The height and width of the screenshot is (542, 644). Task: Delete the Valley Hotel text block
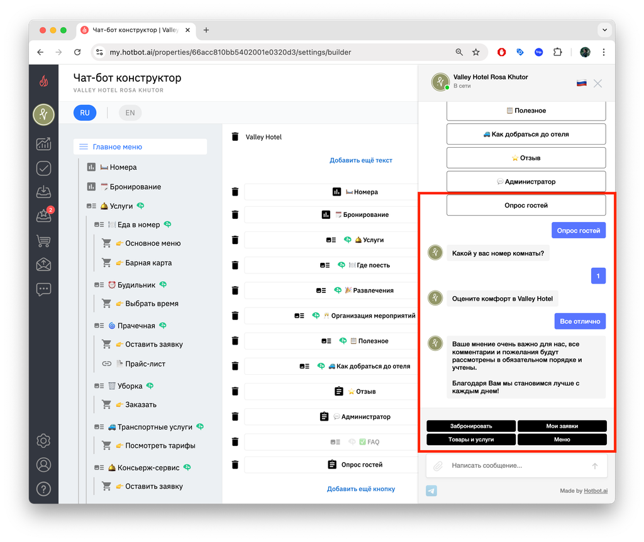(235, 136)
